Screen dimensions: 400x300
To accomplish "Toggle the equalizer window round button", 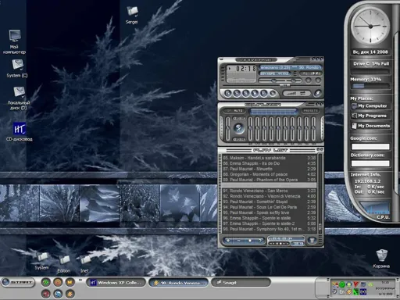I will tap(308, 80).
